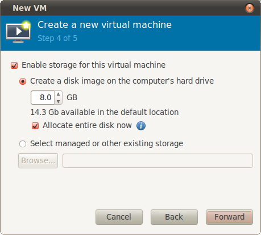Click the existing storage path text field
This screenshot has width=261, height=235.
[158, 160]
